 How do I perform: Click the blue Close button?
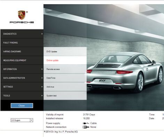click(x=22, y=106)
